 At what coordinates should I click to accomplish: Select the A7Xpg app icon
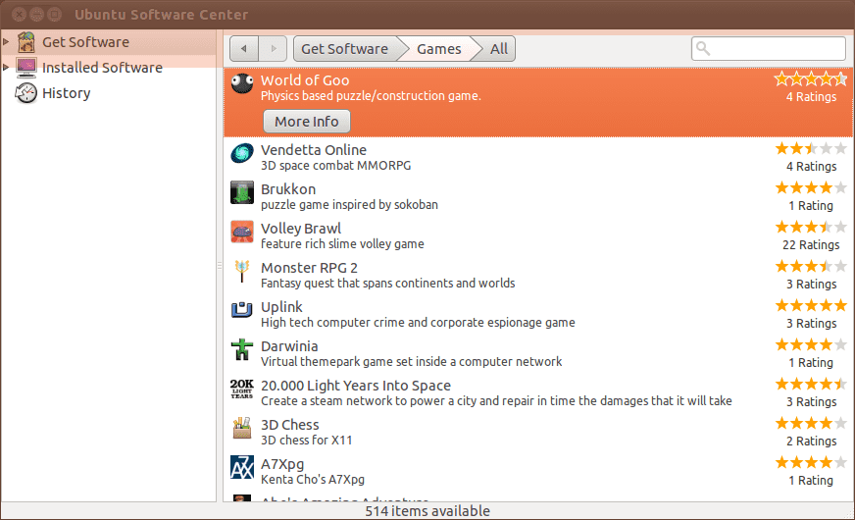242,467
